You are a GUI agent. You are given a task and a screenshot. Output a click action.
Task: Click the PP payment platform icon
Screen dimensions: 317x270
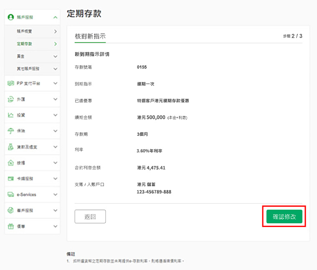(x=11, y=83)
